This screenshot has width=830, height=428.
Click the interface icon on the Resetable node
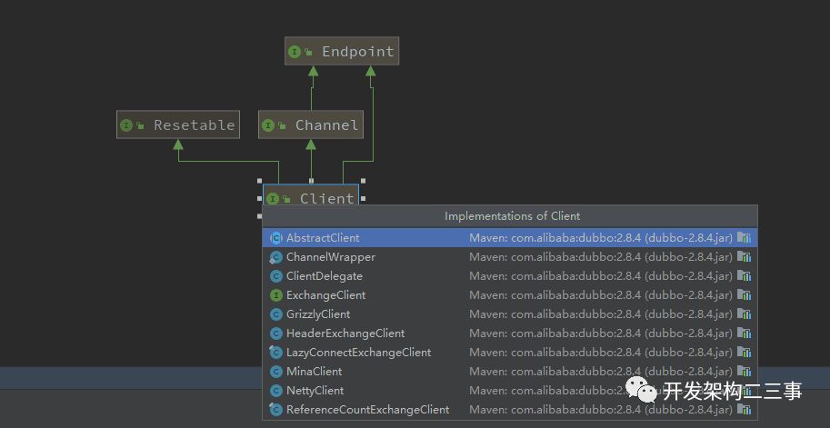point(126,125)
